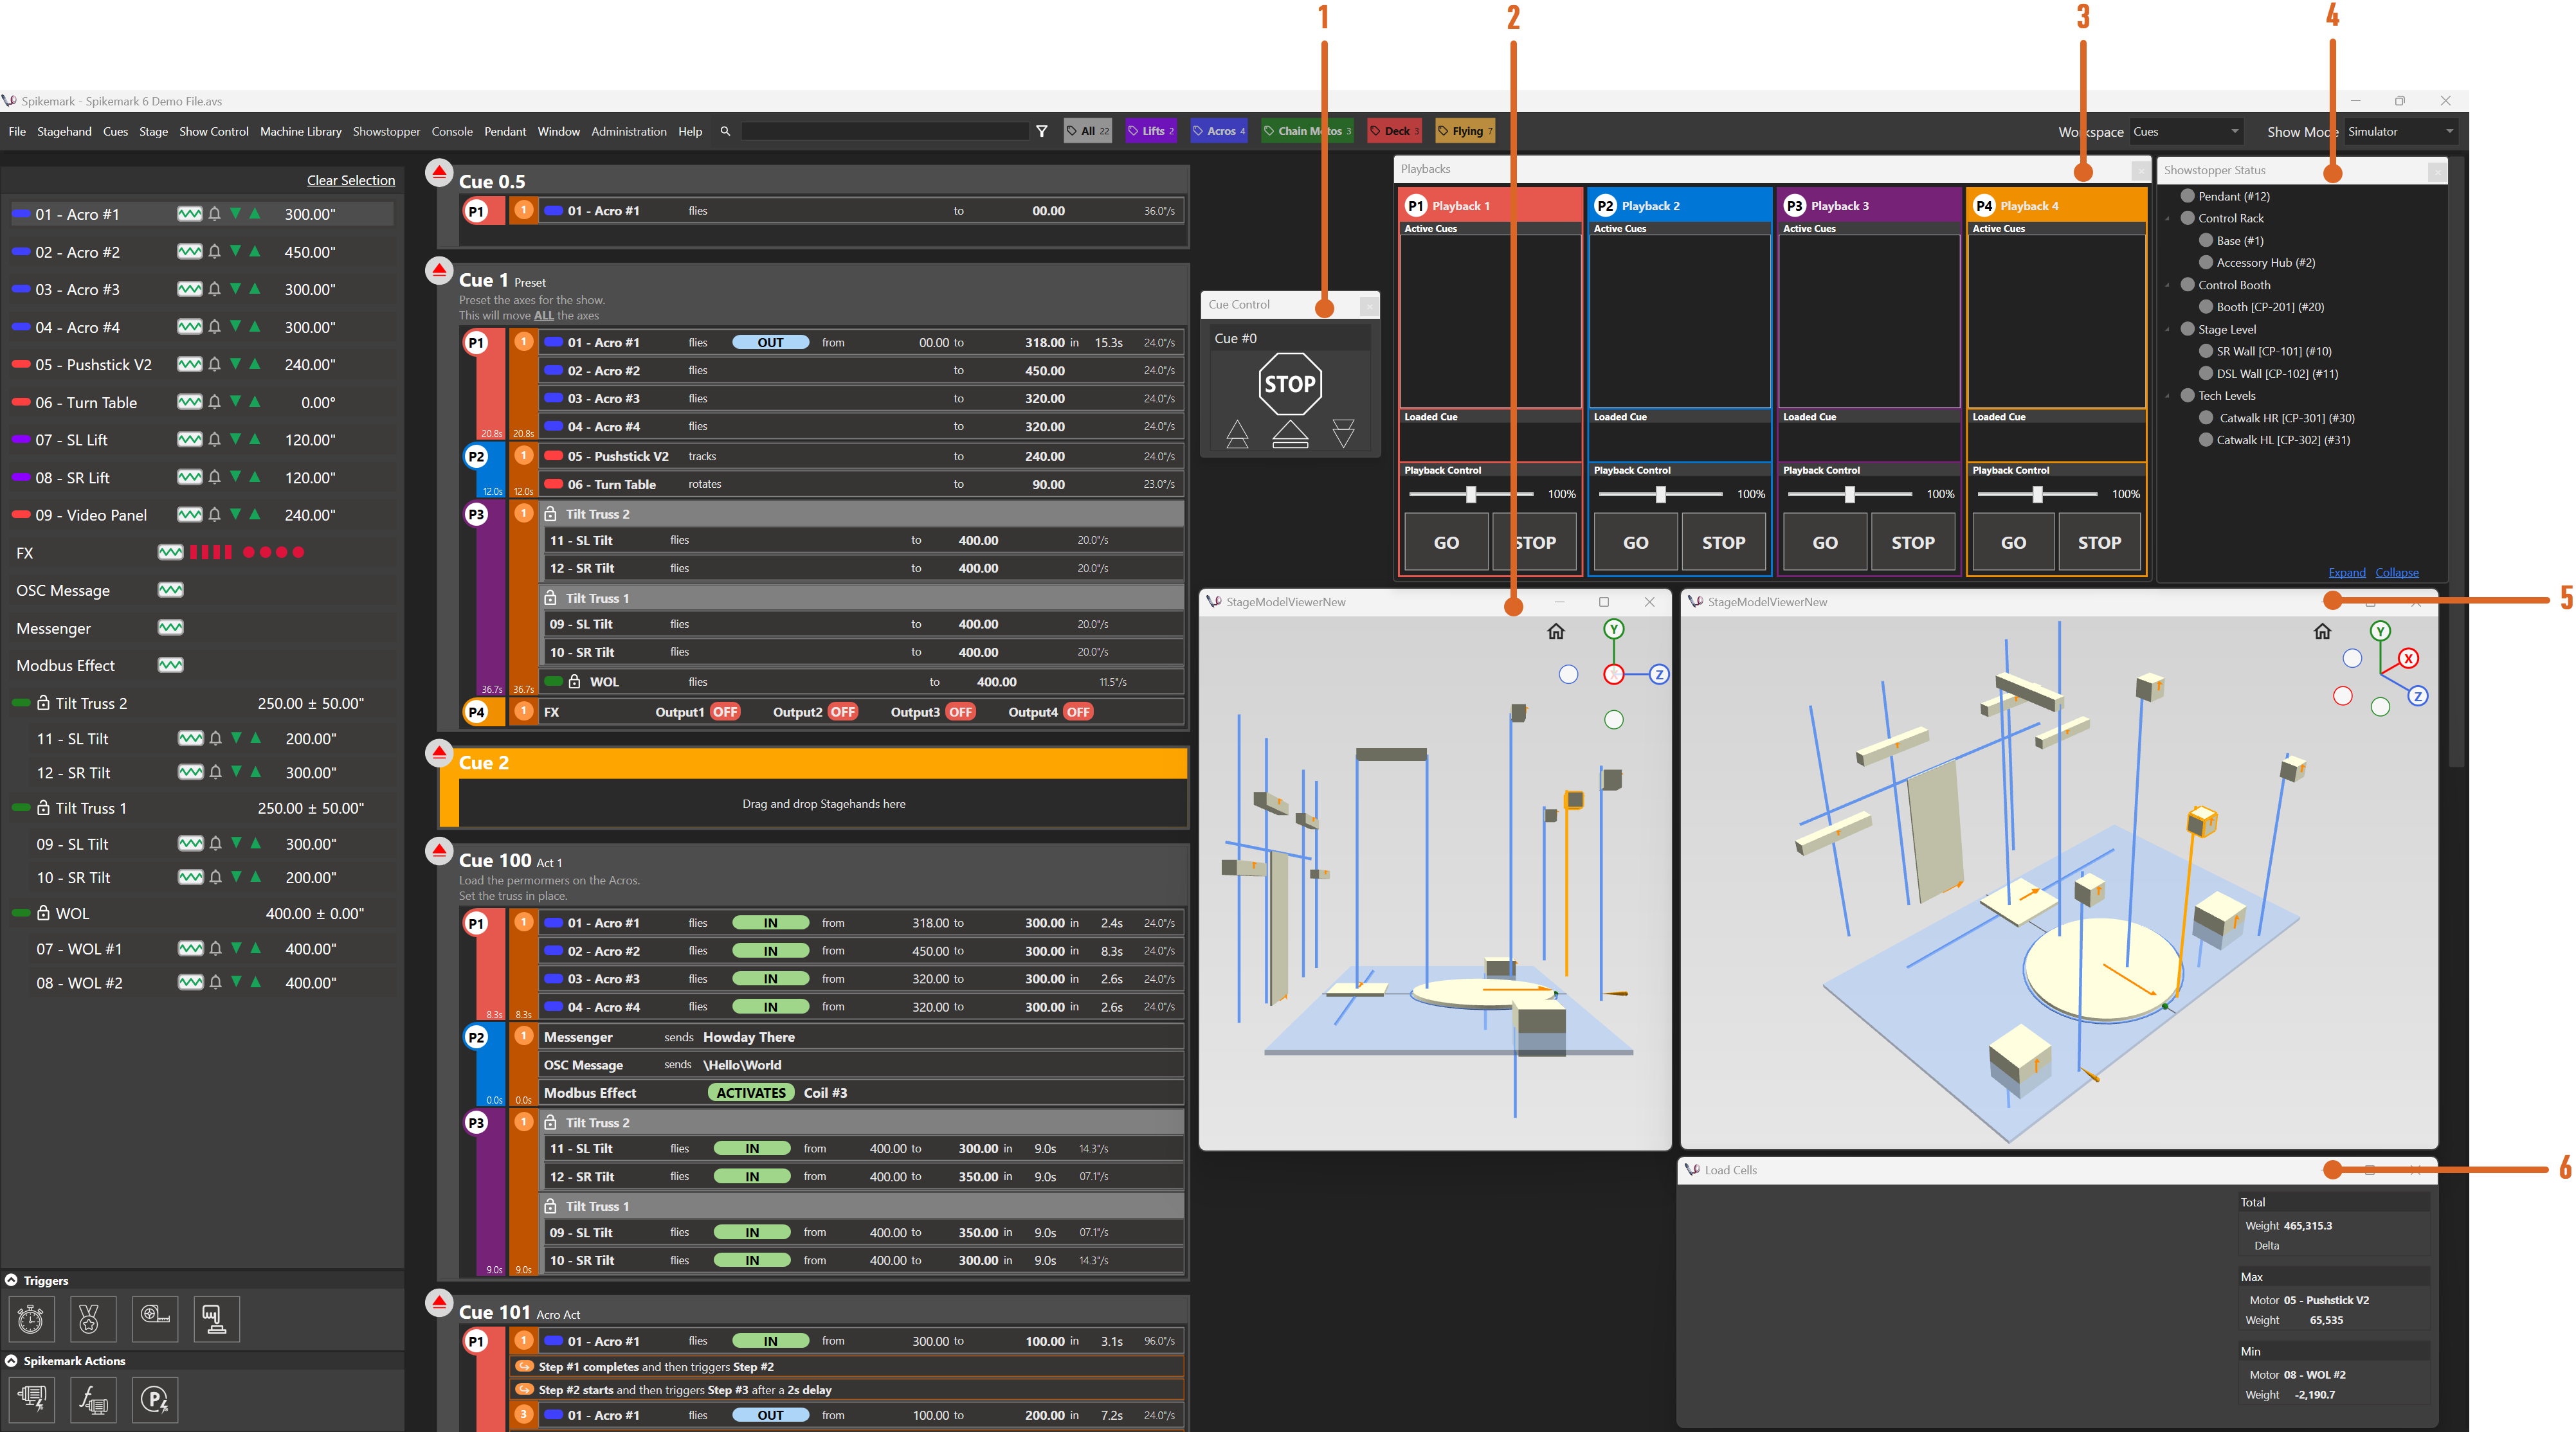
Task: Click the tape measure trigger icon
Action: click(x=154, y=1319)
